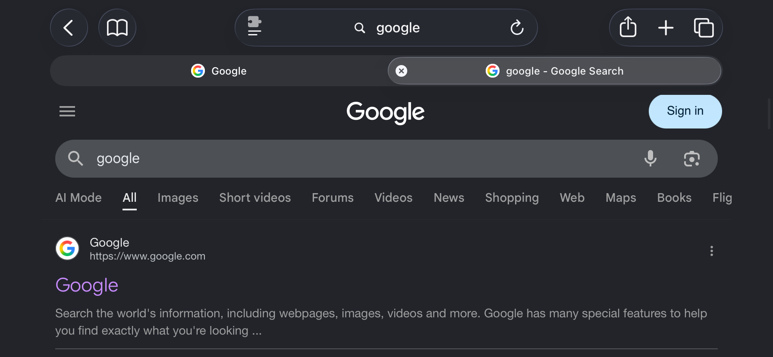The image size is (773, 357).
Task: Show the tab overview icon
Action: point(704,28)
